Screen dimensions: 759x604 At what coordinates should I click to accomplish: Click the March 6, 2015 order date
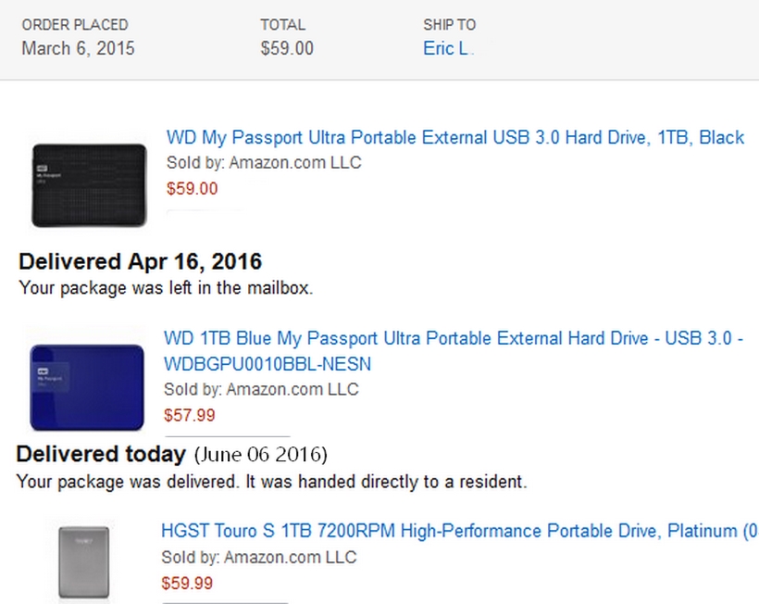78,48
